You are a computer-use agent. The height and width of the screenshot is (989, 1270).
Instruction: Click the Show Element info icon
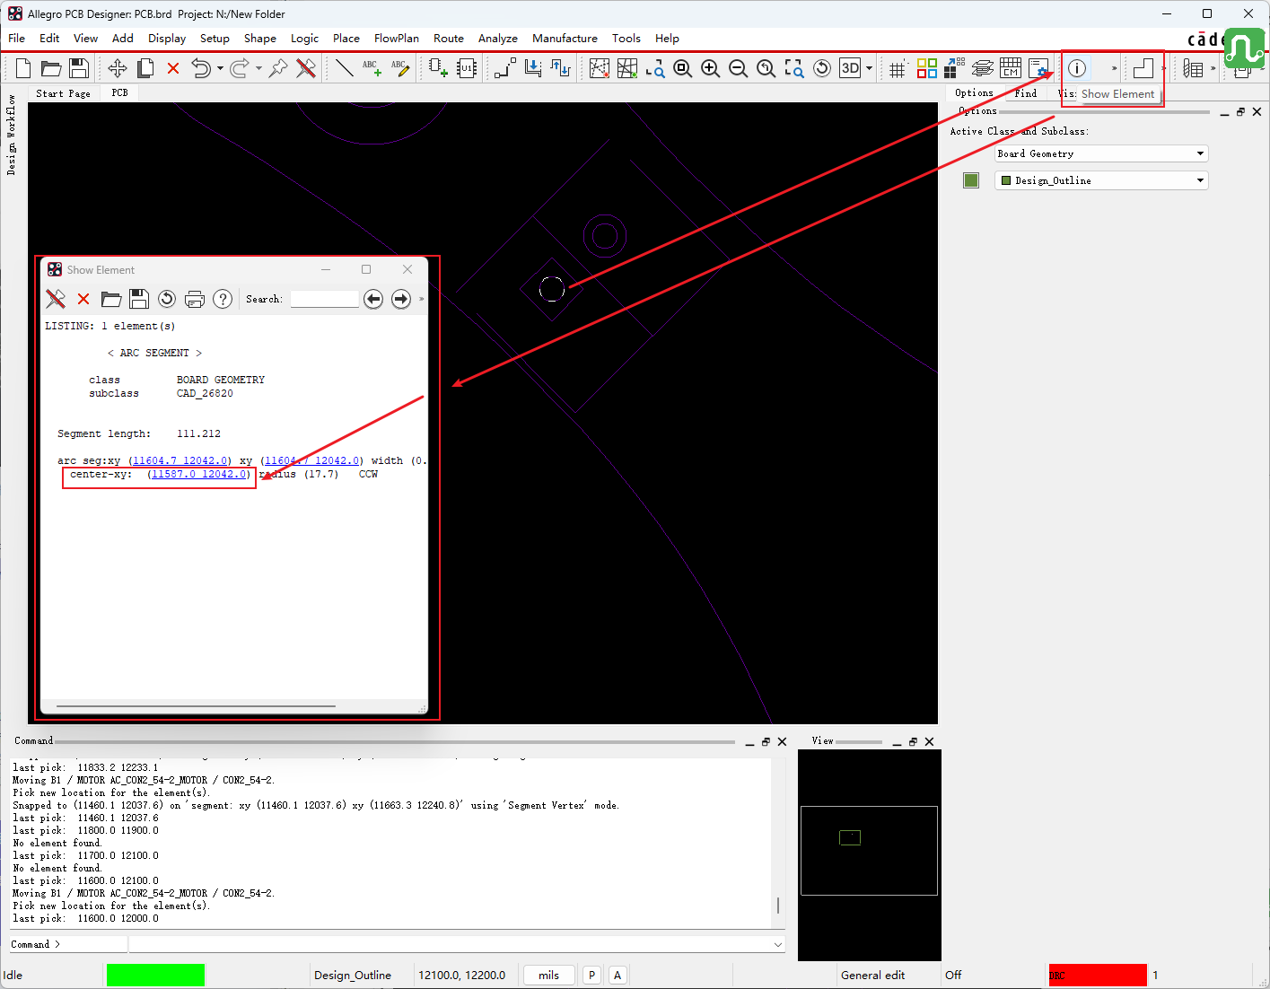tap(1077, 68)
